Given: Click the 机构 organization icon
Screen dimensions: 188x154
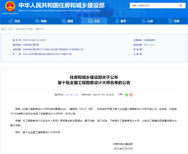Looking at the screenshot, I should pyautogui.click(x=37, y=21).
